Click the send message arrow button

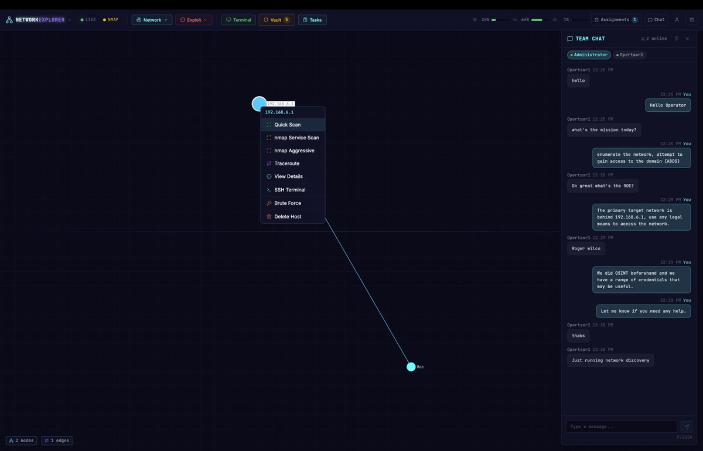coord(687,426)
